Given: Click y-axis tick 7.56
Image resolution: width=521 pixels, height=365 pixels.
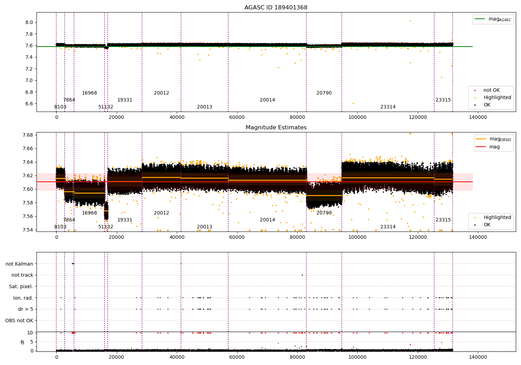Looking at the screenshot, I should 27,216.
